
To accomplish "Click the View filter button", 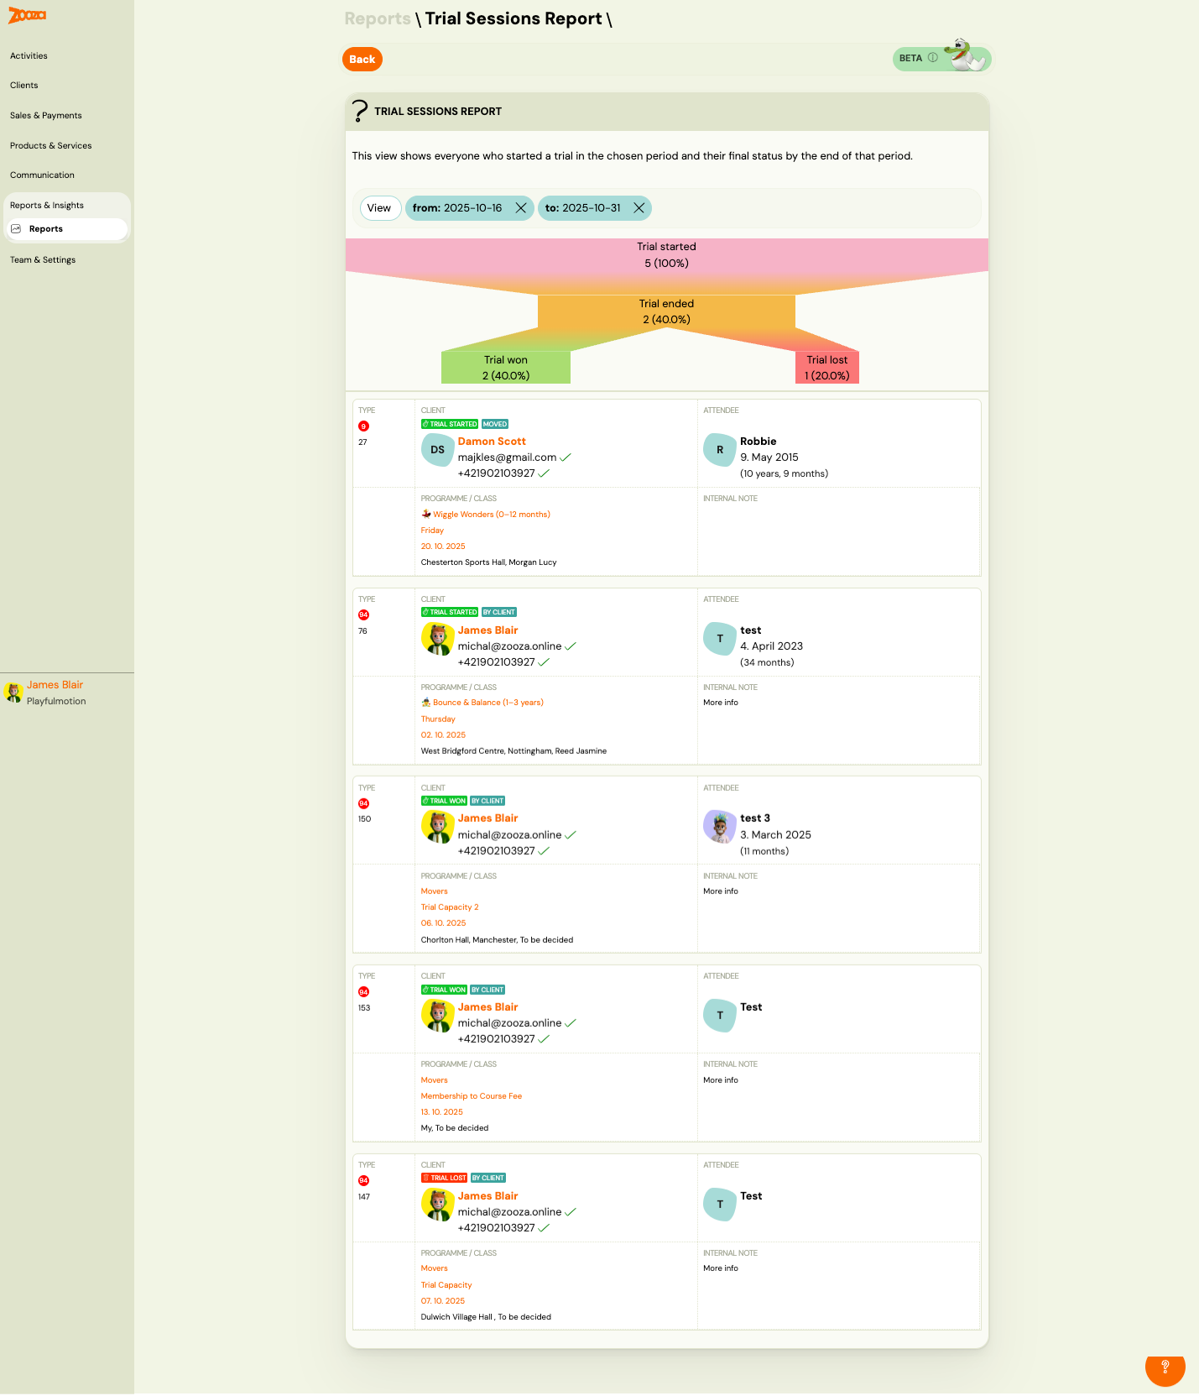I will [x=379, y=208].
